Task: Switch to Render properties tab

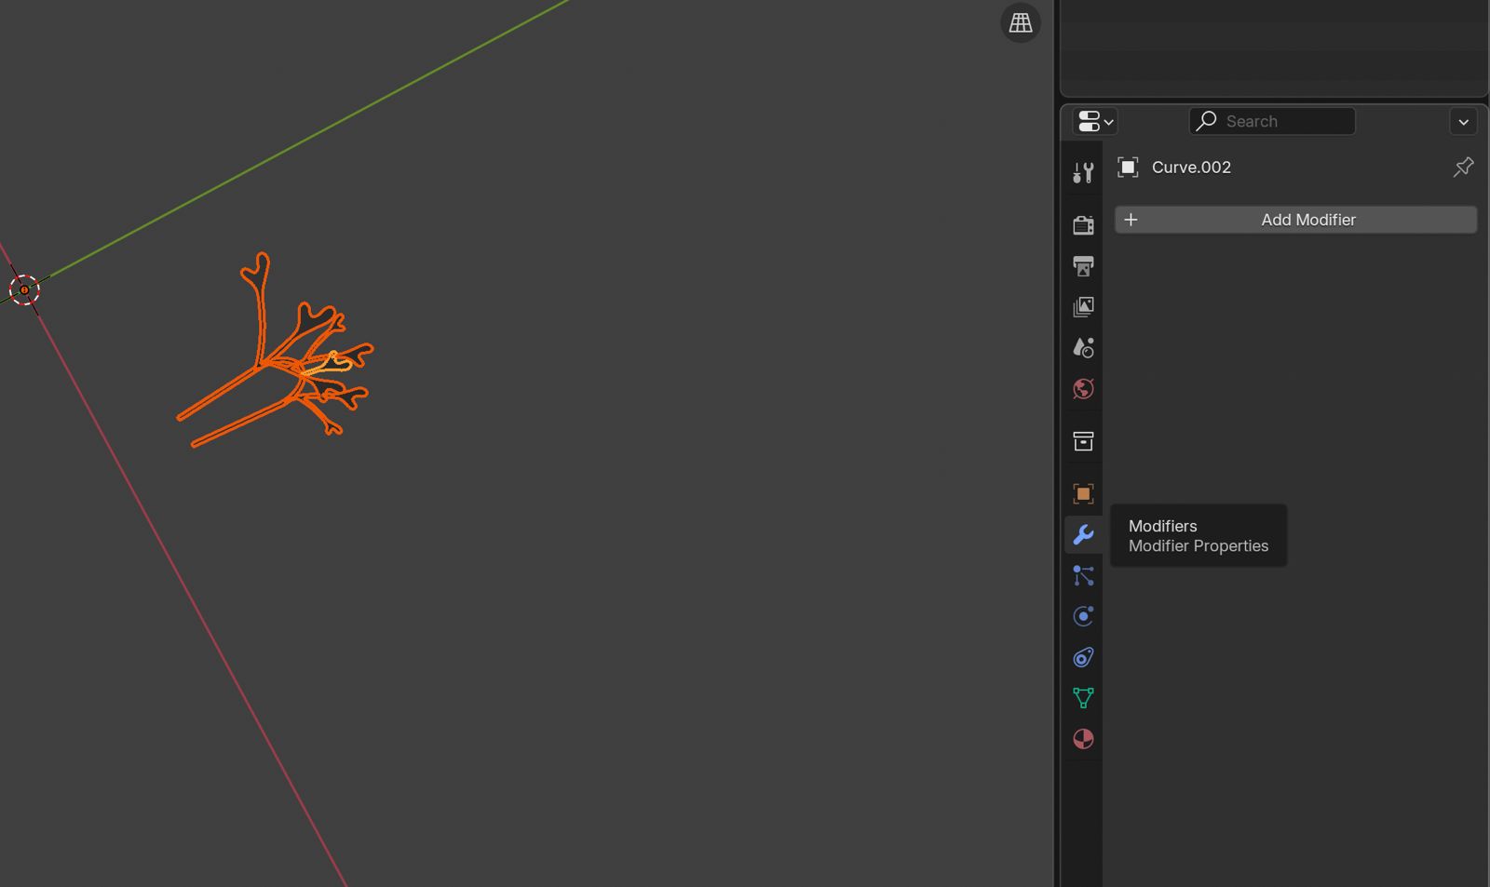Action: click(1083, 225)
